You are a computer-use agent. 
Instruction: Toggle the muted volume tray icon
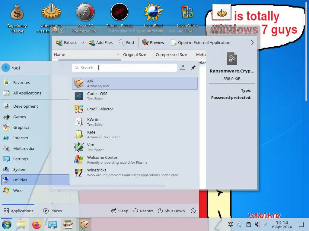pos(257,224)
